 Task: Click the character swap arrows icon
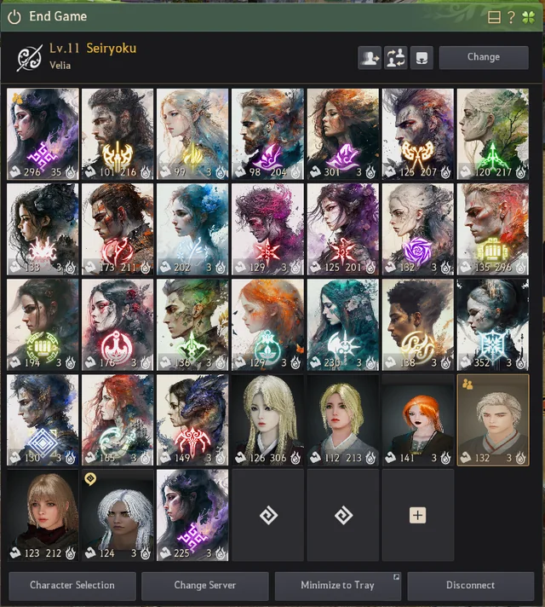(x=395, y=58)
